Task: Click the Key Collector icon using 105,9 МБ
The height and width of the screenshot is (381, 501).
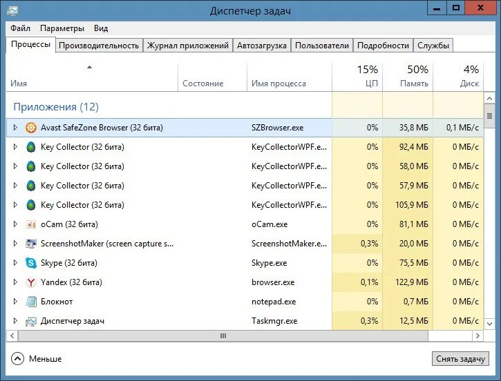Action: tap(31, 205)
